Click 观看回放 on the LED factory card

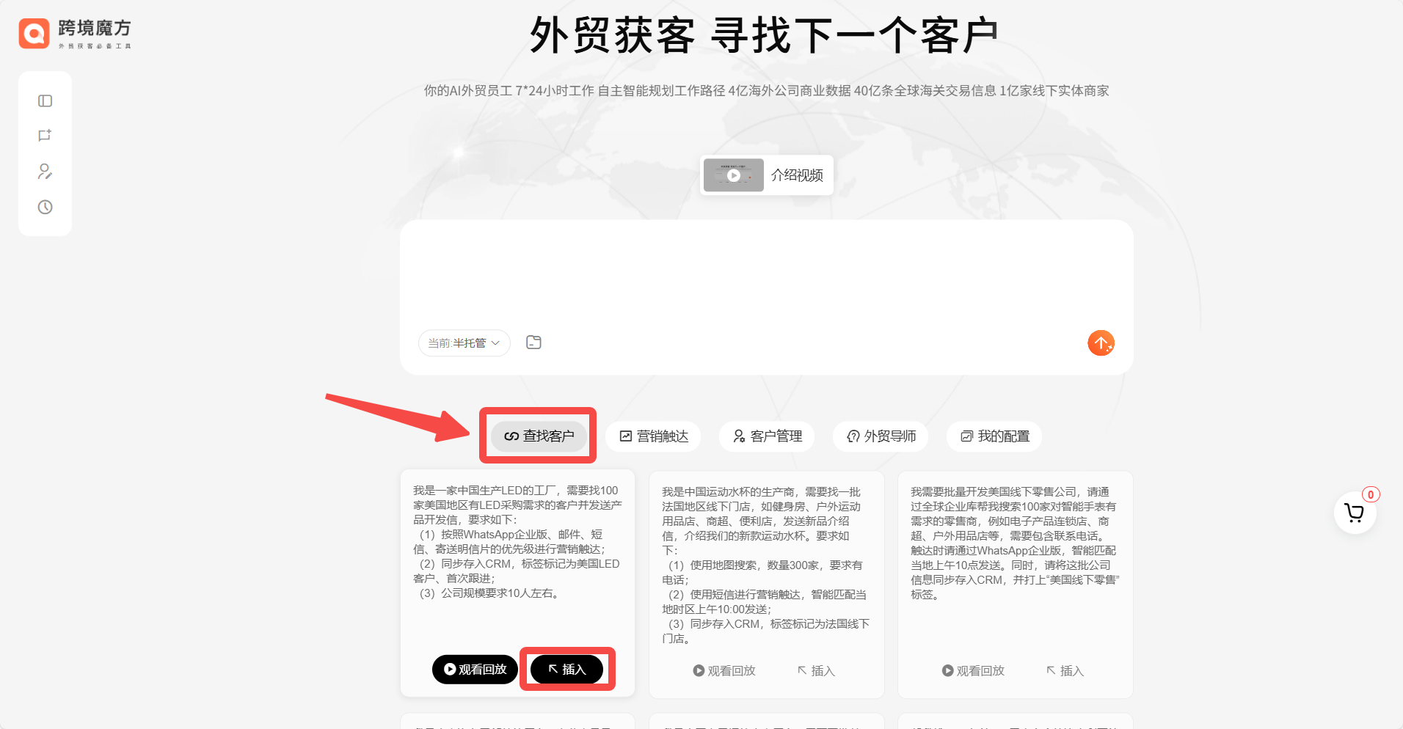[x=475, y=670]
